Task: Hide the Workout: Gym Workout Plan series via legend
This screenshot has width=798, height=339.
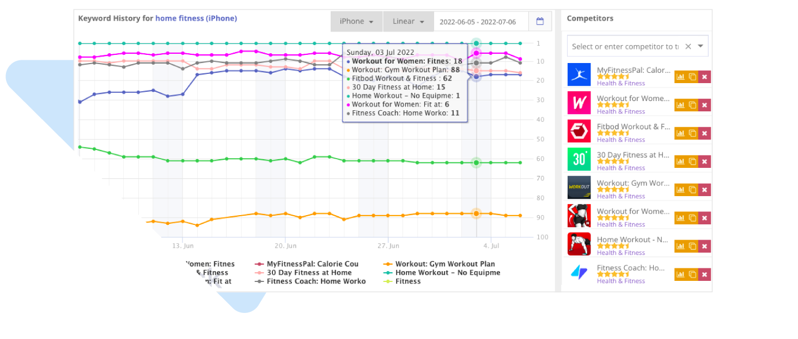Action: click(x=446, y=263)
